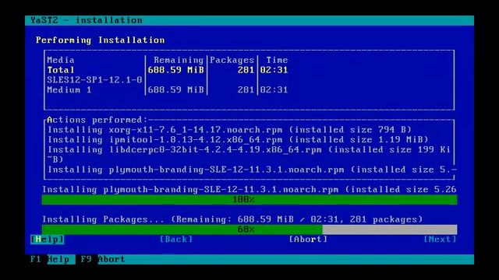Click the Time column header

click(x=277, y=60)
